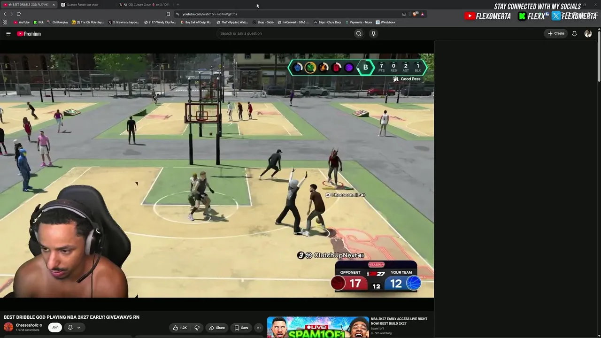
Task: Switch to the Quando Rondo last show tab
Action: tap(86, 5)
